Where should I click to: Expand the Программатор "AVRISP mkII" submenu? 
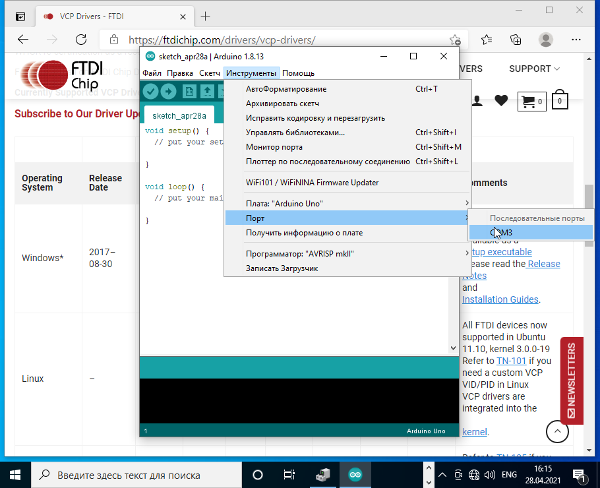click(347, 253)
